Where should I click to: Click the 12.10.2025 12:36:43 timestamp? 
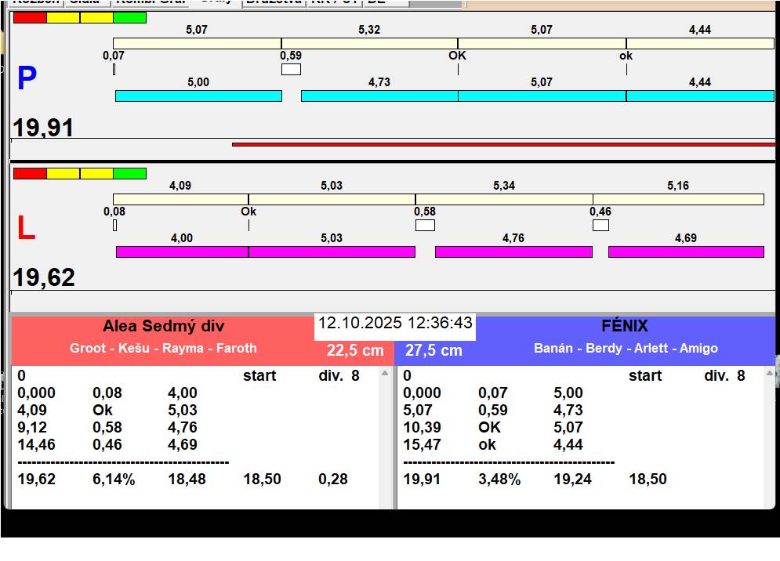pyautogui.click(x=395, y=323)
